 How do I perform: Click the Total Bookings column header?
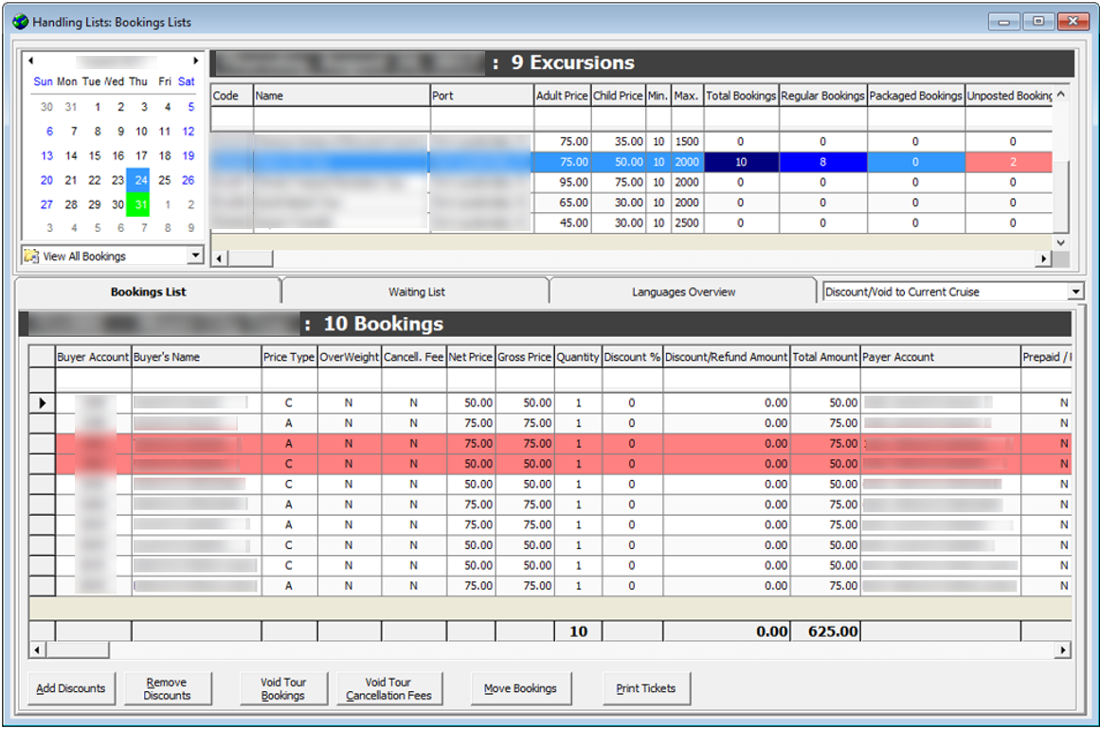(741, 96)
